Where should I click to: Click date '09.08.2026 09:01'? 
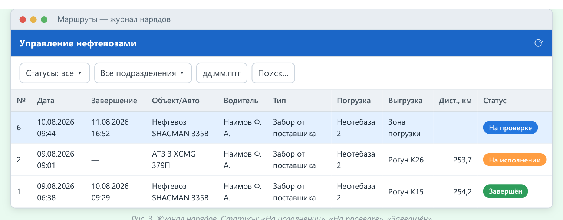click(x=56, y=160)
